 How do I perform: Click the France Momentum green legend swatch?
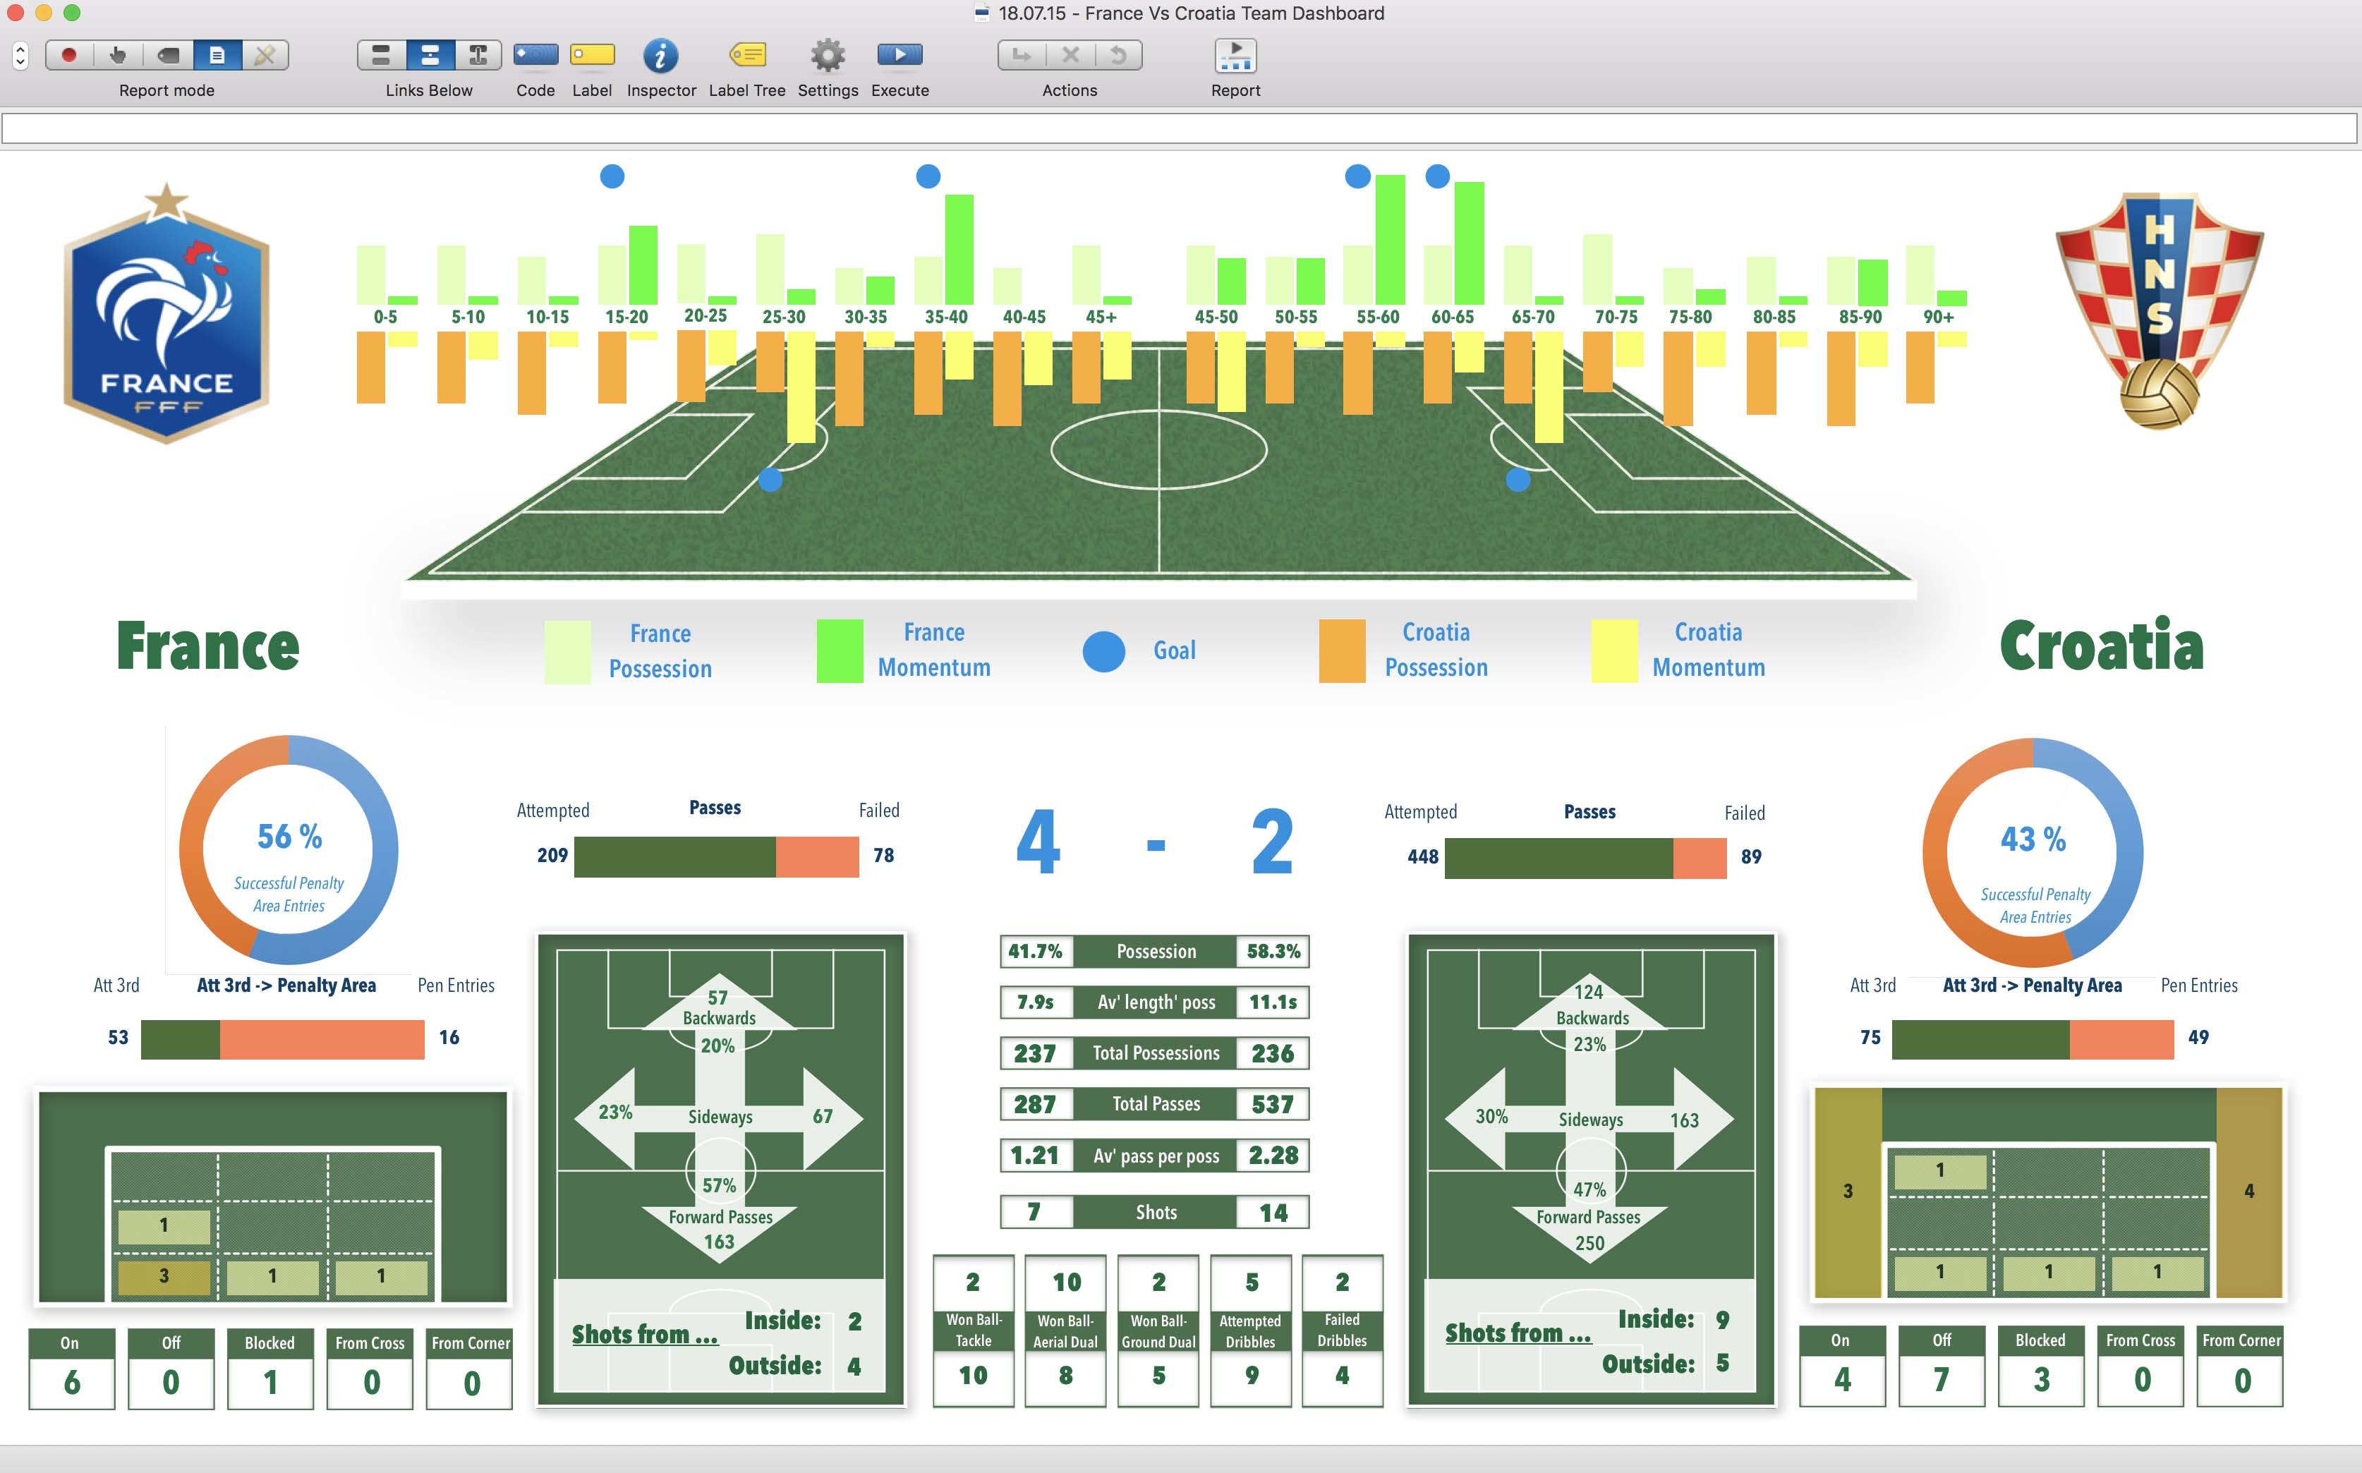839,650
